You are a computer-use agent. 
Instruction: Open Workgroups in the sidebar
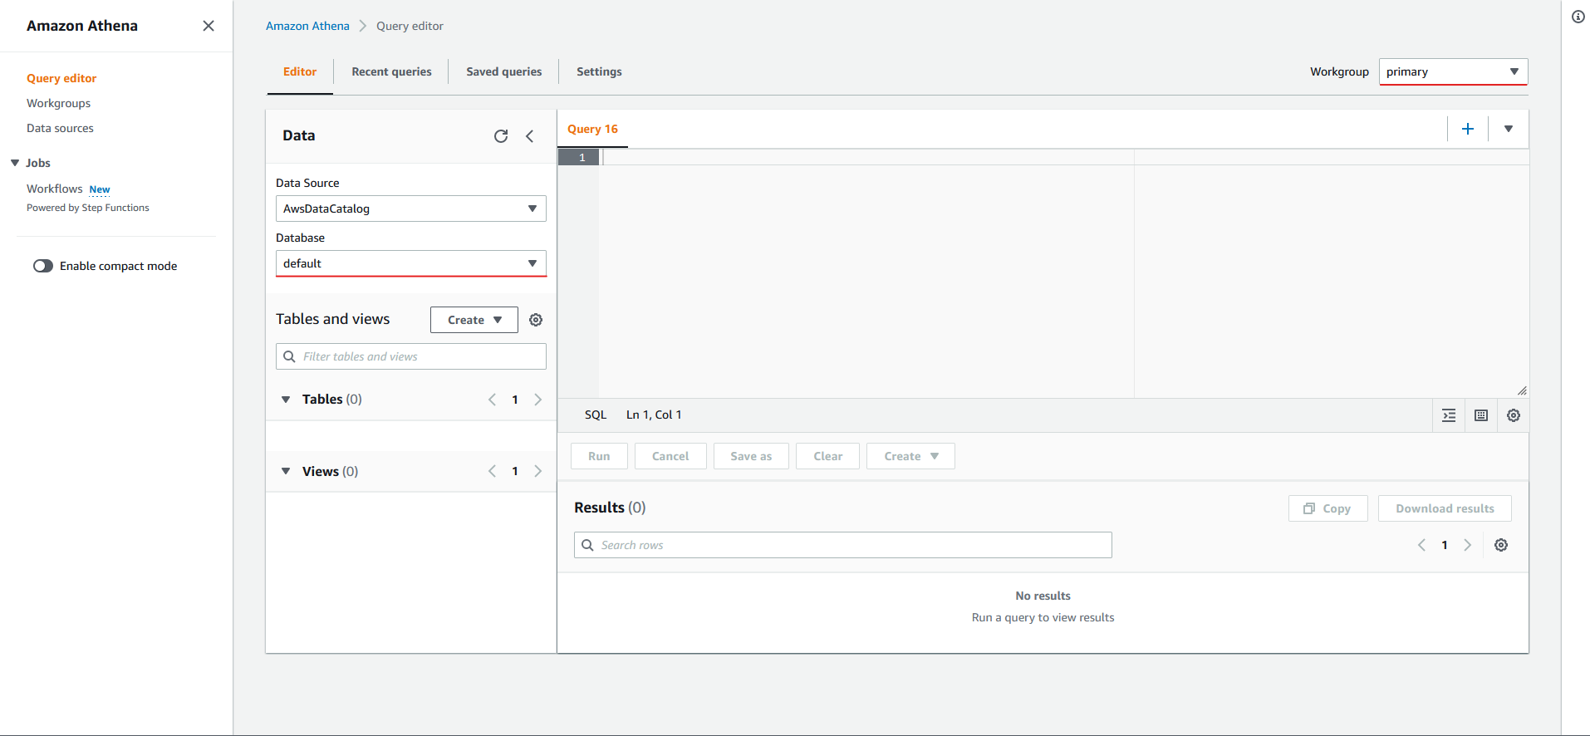[x=58, y=103]
